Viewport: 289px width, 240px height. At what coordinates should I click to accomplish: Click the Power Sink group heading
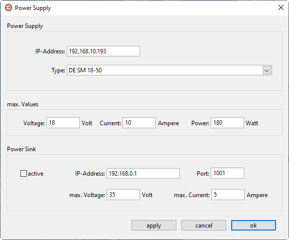coord(21,149)
